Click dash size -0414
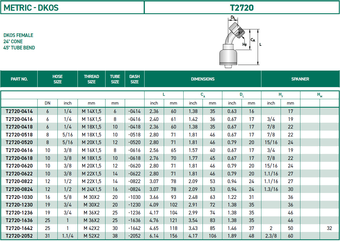The width and height of the screenshot is (340, 241). click(135, 111)
